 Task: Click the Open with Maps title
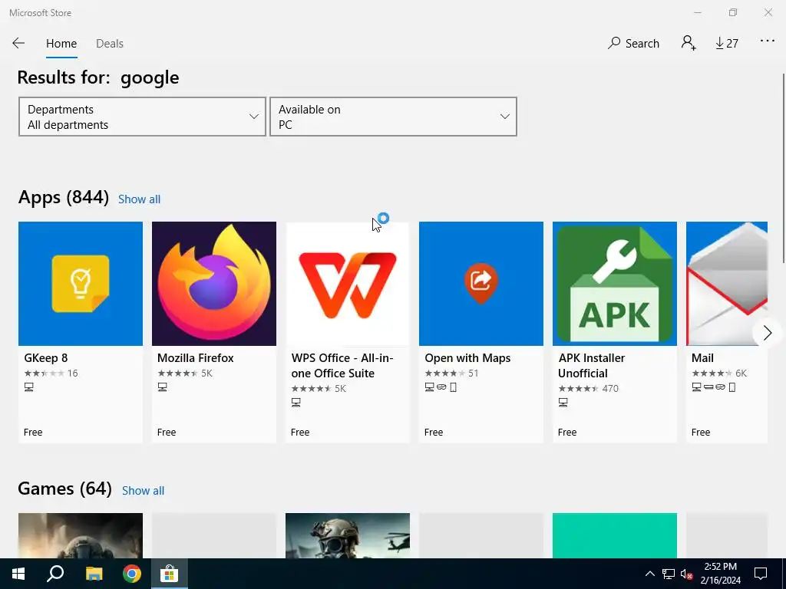tap(467, 358)
